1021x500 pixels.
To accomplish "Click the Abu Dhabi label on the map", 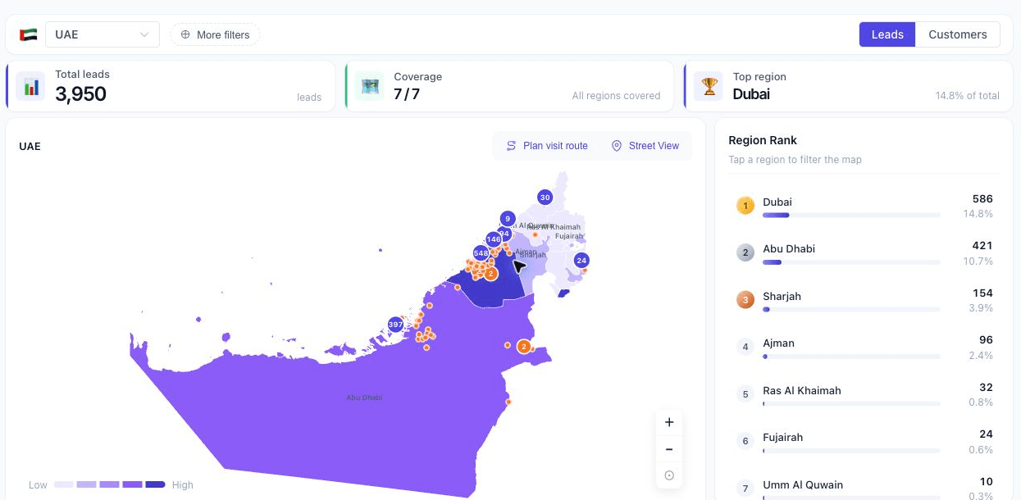I will pyautogui.click(x=364, y=398).
